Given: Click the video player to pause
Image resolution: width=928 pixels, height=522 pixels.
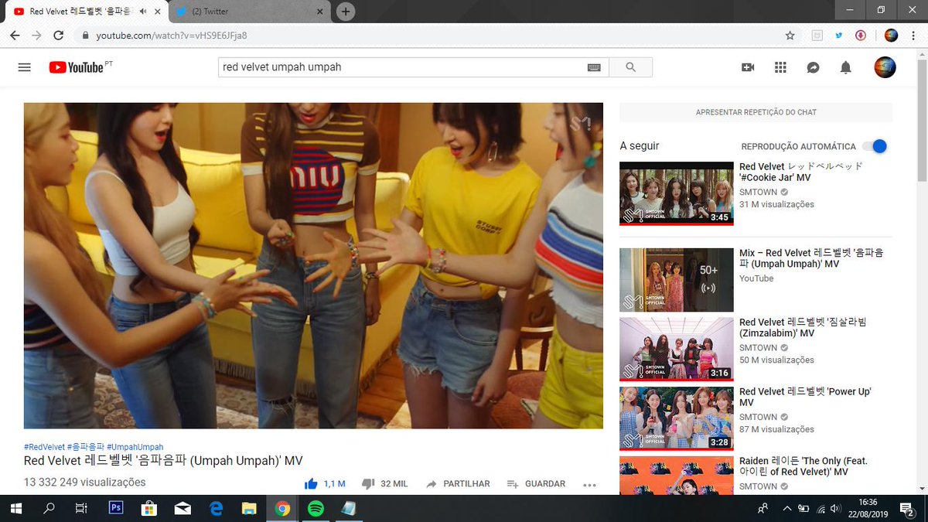Looking at the screenshot, I should [313, 265].
